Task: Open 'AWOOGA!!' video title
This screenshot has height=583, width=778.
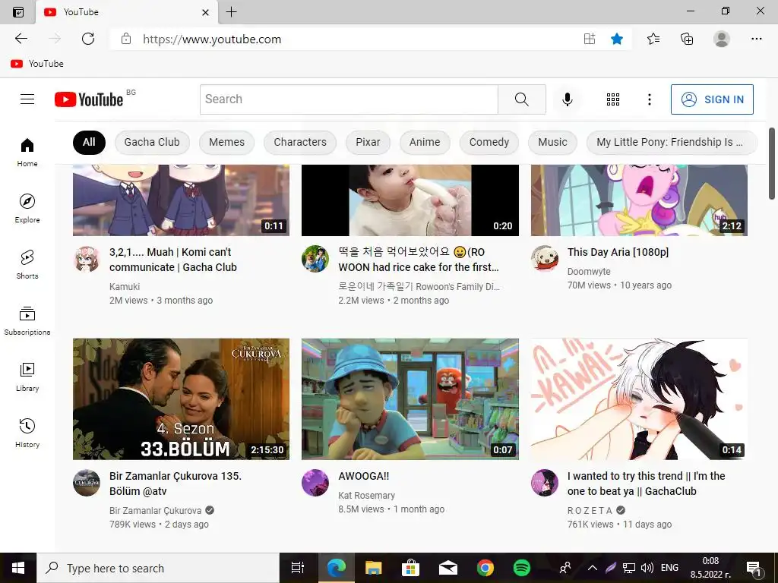Action: [x=364, y=476]
